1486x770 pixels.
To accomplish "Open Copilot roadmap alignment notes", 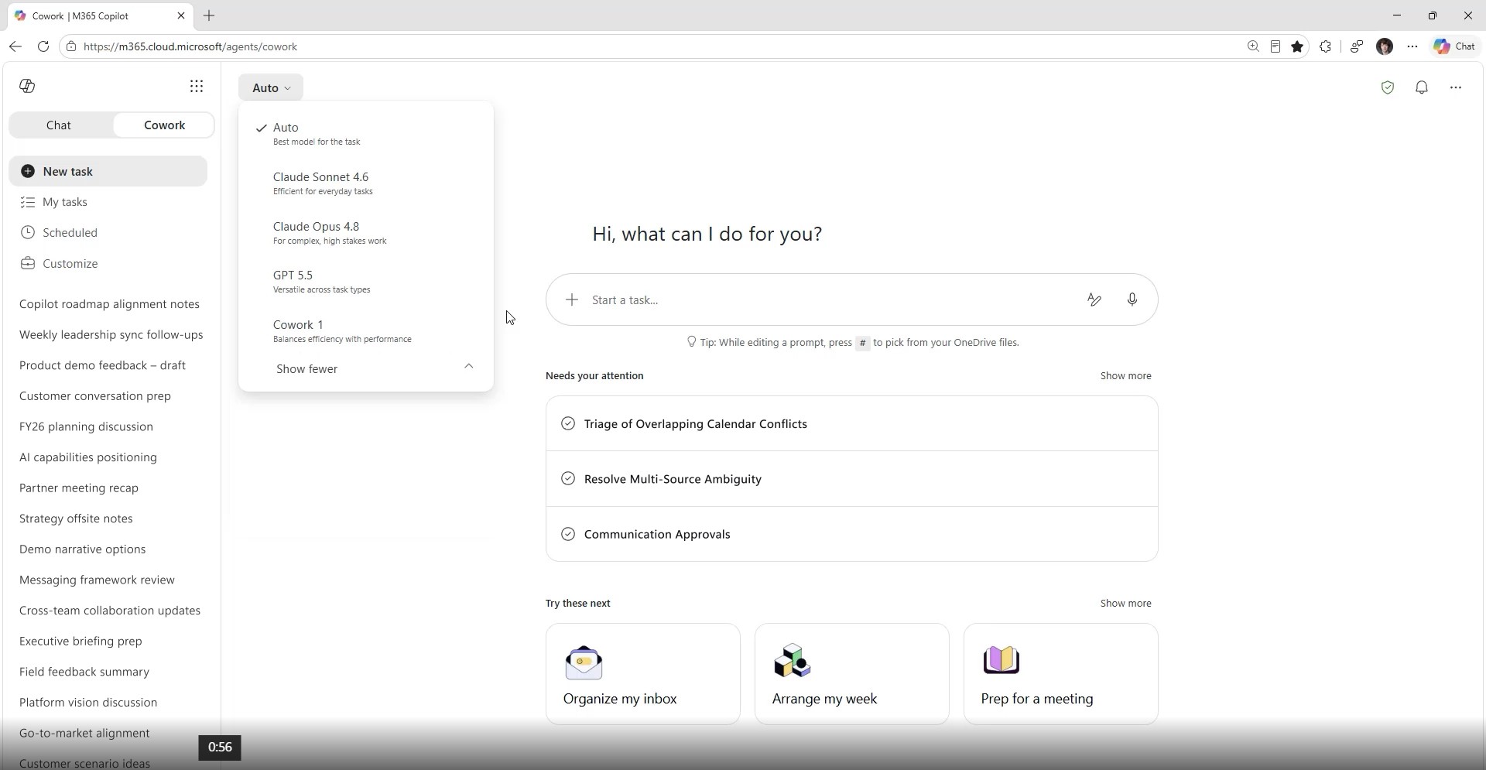I will (x=109, y=304).
